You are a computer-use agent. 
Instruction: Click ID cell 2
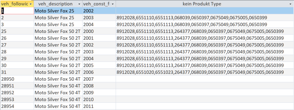point(17,18)
